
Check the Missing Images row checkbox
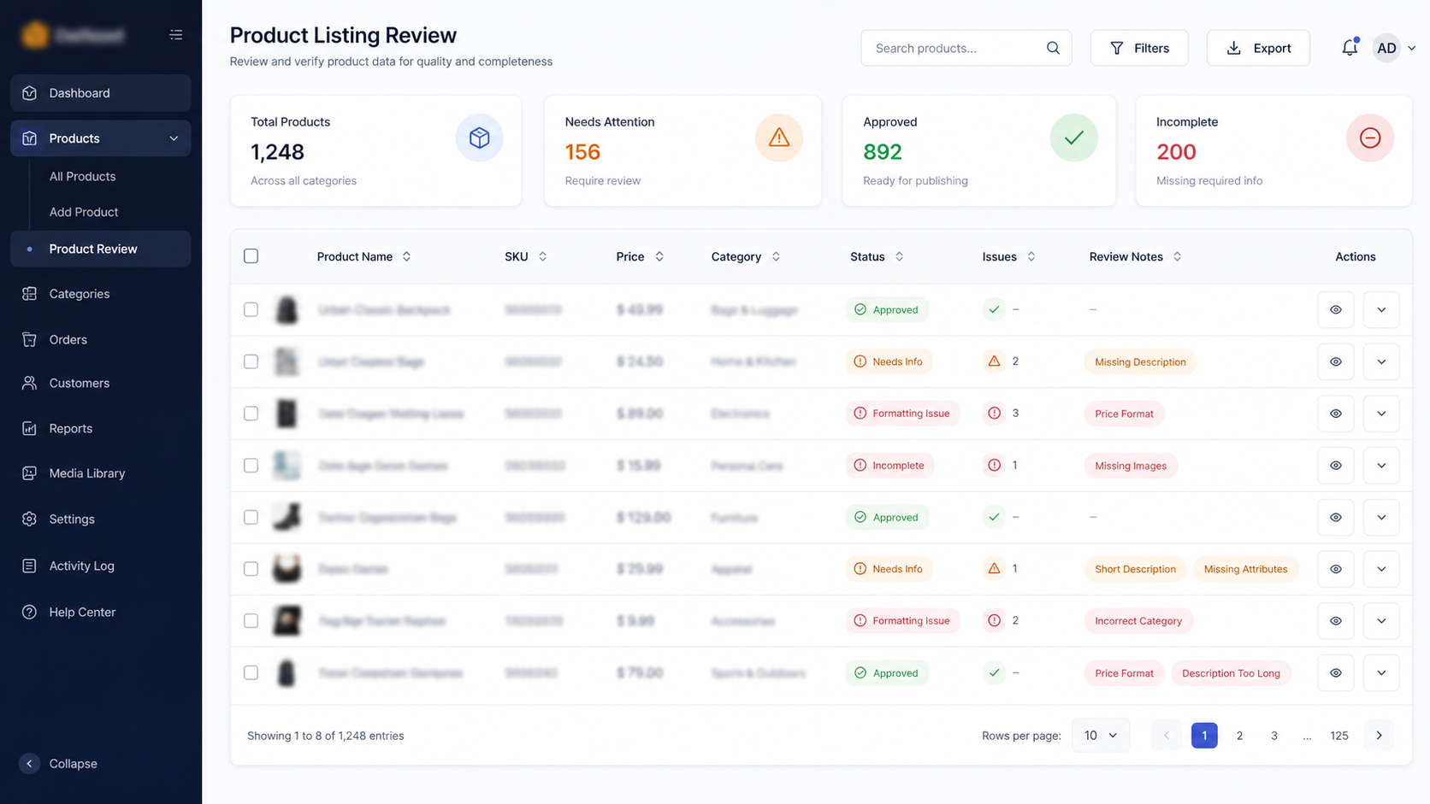coord(251,466)
